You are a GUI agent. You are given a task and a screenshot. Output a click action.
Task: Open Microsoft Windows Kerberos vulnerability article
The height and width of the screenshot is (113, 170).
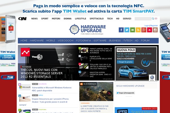click(52, 89)
